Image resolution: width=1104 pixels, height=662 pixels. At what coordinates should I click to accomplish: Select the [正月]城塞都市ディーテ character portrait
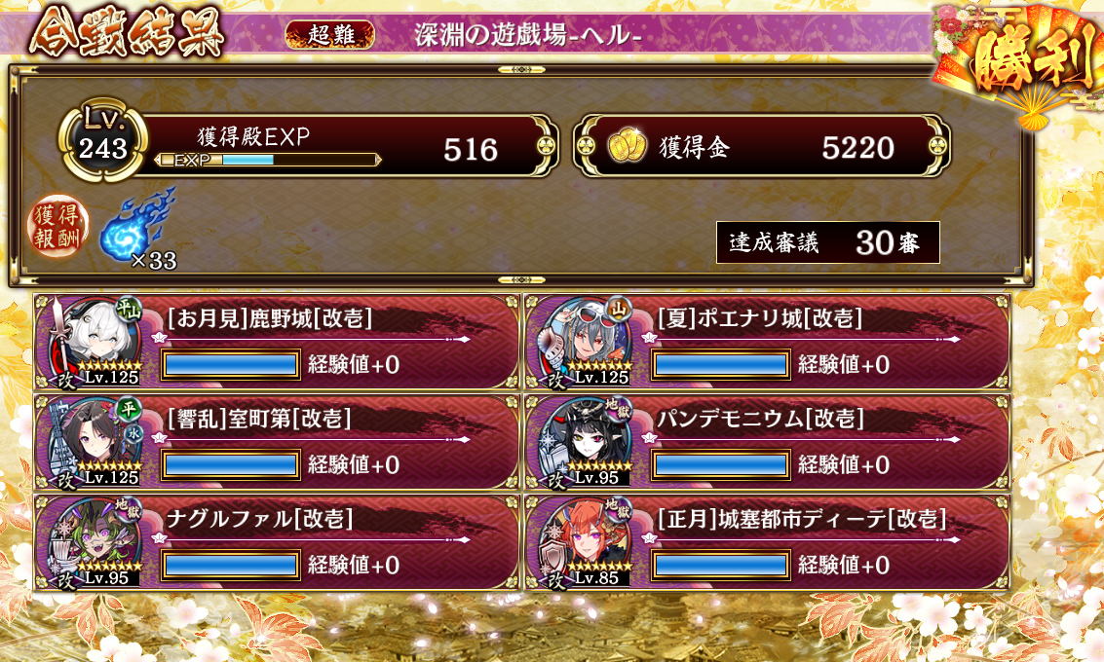pos(583,541)
